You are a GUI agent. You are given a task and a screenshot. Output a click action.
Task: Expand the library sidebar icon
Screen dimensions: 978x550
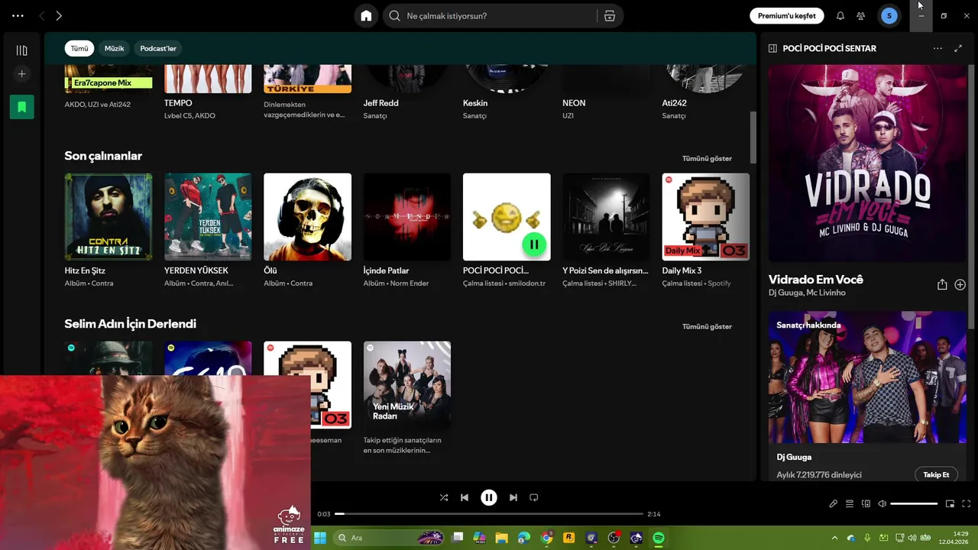22,50
